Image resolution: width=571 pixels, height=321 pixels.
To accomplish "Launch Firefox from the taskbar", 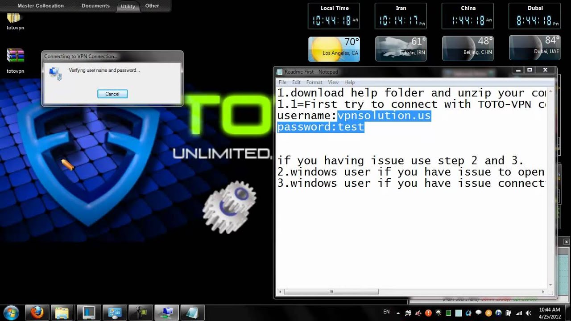I will tap(38, 312).
